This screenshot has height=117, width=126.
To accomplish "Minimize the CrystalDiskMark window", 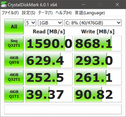I will pyautogui.click(x=83, y=4).
